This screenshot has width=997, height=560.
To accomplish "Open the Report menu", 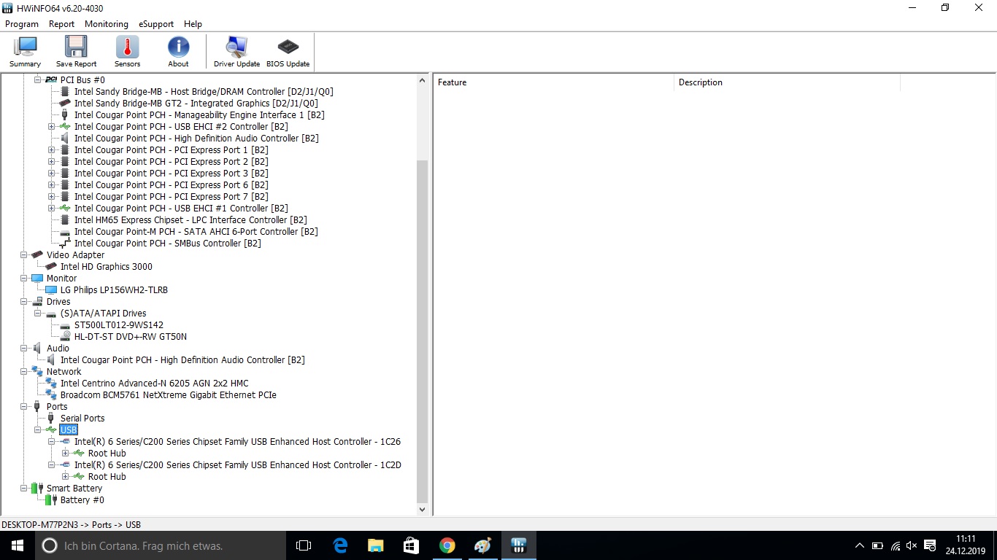I will pyautogui.click(x=62, y=24).
